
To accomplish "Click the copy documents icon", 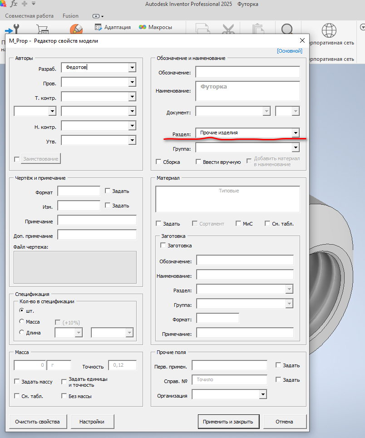I will coord(203,29).
